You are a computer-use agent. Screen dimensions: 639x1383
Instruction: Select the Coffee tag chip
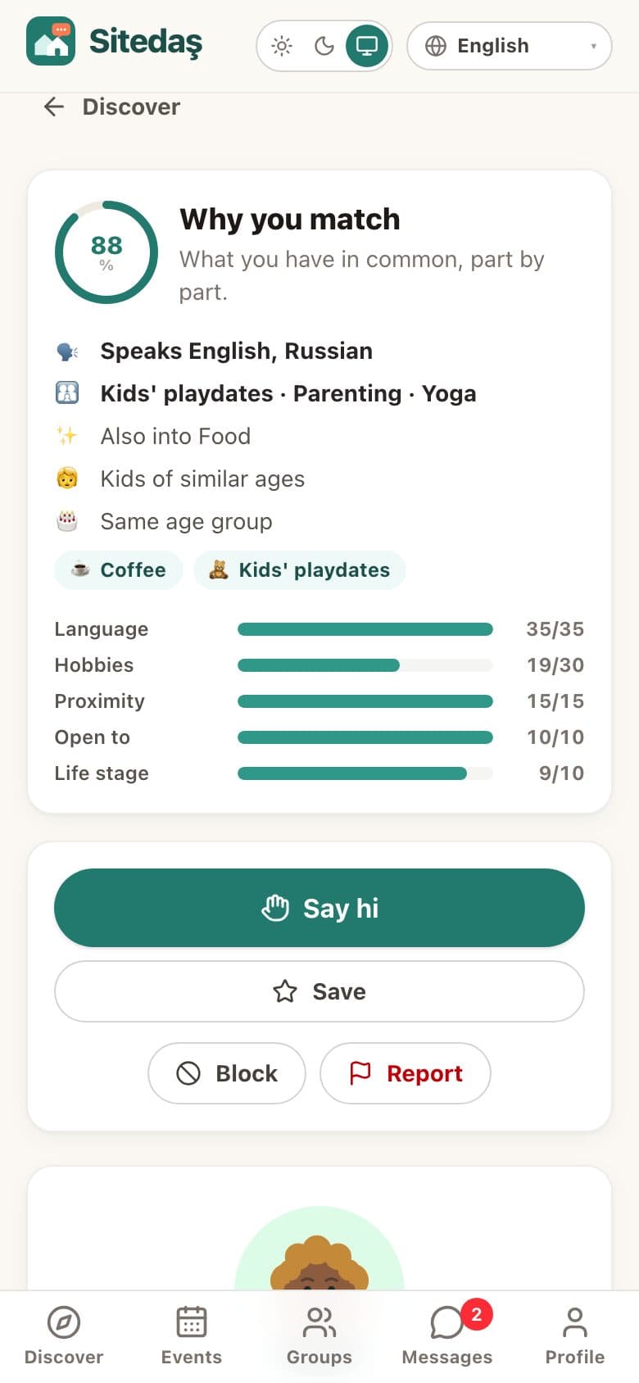pyautogui.click(x=119, y=570)
